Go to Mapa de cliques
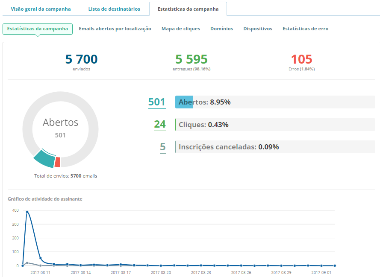The width and height of the screenshot is (380, 277). coord(181,29)
